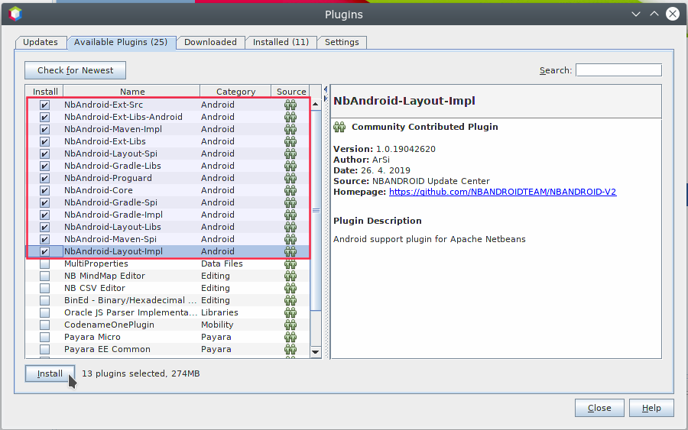The width and height of the screenshot is (688, 430).
Task: Click community source icon for NB MindMap Editor
Action: pos(290,276)
